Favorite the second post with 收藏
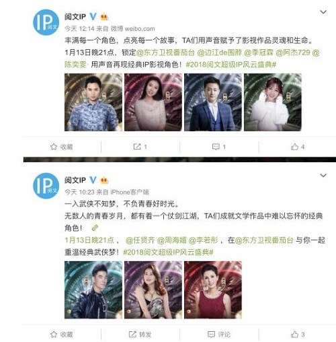This screenshot has height=342, width=336. 62,335
